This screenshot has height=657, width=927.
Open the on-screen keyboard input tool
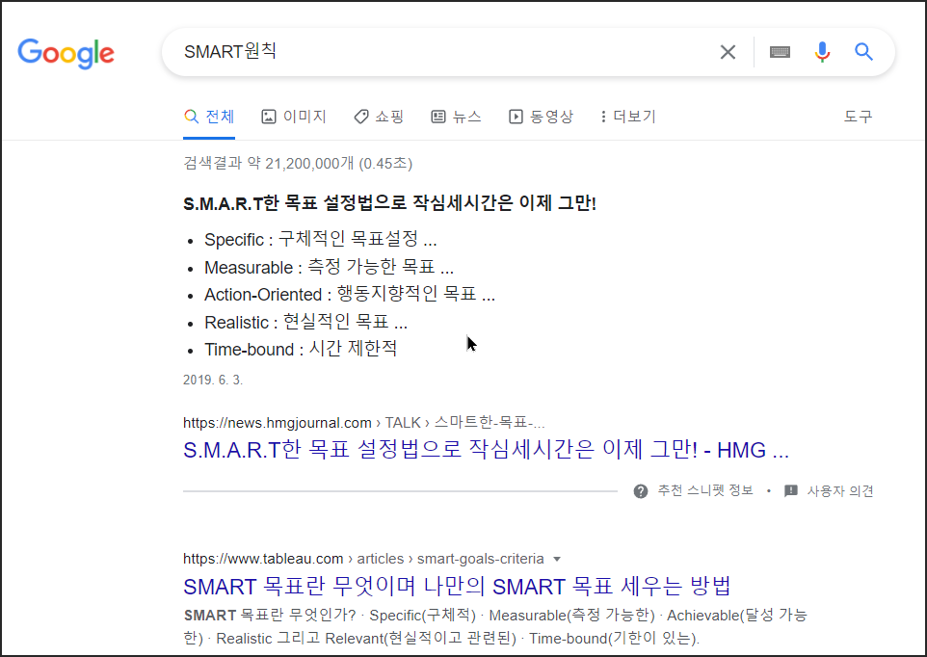pos(780,52)
